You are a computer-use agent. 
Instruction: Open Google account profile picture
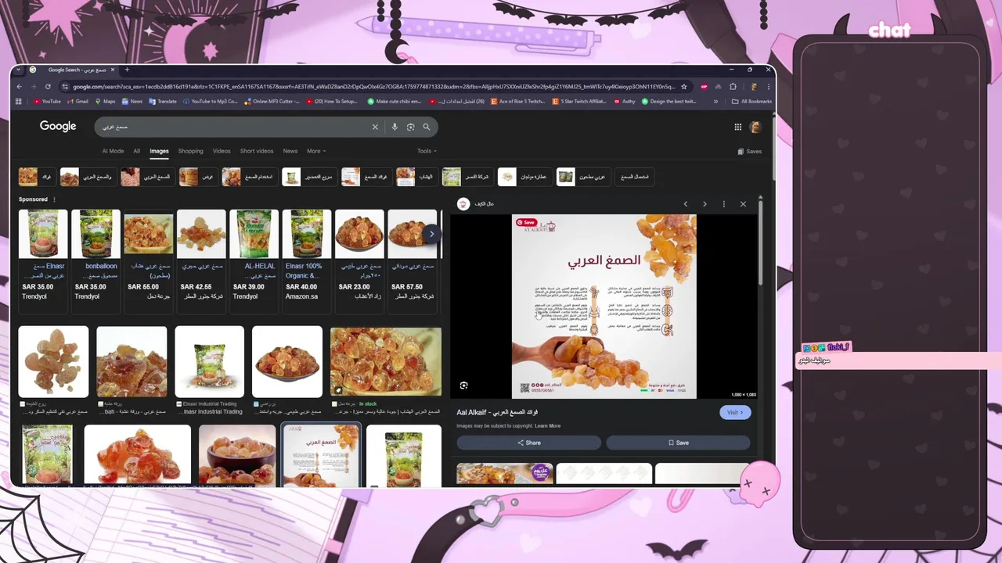(755, 127)
